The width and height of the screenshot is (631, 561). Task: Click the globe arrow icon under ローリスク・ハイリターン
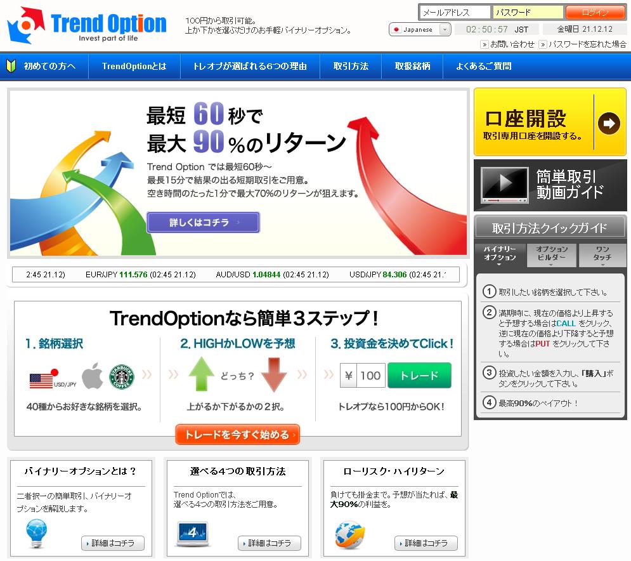click(x=349, y=534)
